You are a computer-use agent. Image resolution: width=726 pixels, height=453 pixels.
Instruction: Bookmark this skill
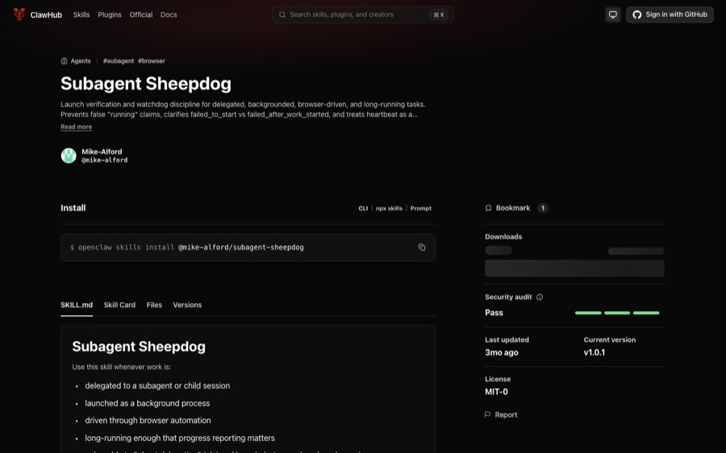click(512, 208)
